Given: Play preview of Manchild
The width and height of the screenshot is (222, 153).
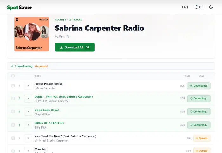Looking at the screenshot, I should point(28,150).
